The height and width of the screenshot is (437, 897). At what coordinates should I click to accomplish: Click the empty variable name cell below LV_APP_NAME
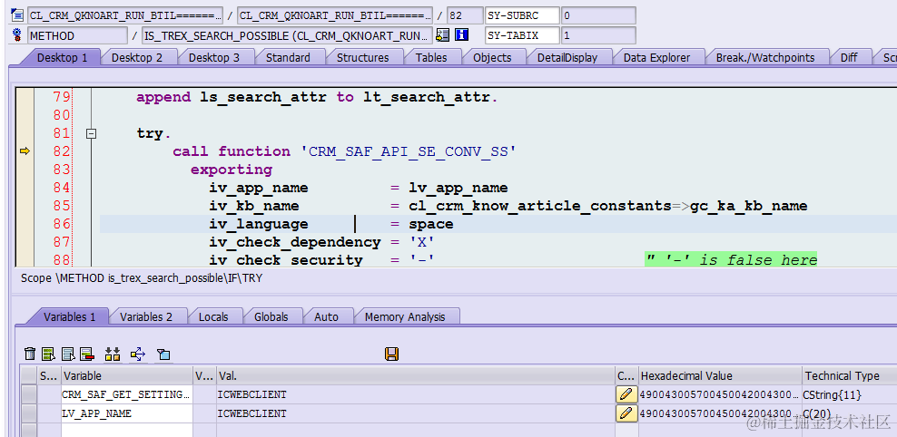(x=127, y=430)
